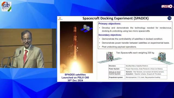174x98 pixels.
Task: Click 'Modified Micro Satellite Platform' cell
Action: (x=146, y=66)
